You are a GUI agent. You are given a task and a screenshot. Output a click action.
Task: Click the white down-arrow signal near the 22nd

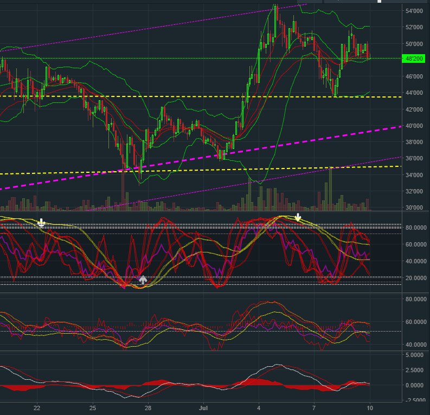click(x=41, y=223)
